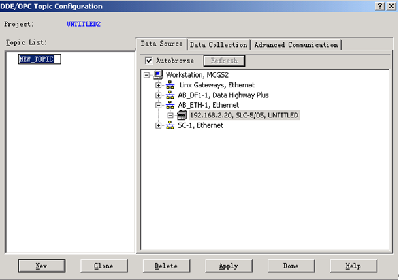Switch to the Data Collection tab
The width and height of the screenshot is (399, 280).
click(218, 45)
